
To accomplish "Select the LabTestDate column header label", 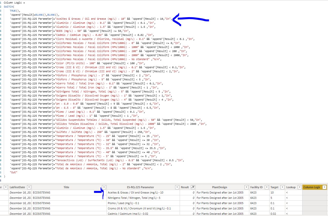I will (17, 187).
